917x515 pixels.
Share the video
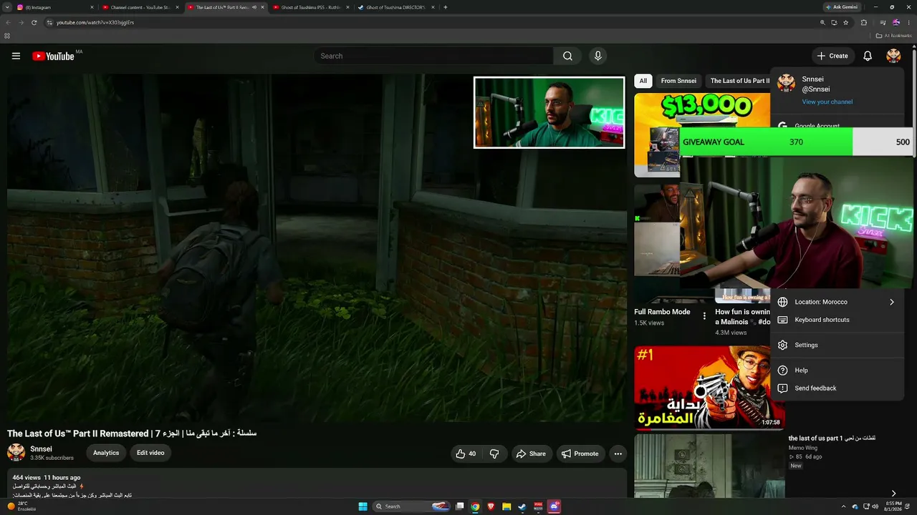pyautogui.click(x=531, y=453)
